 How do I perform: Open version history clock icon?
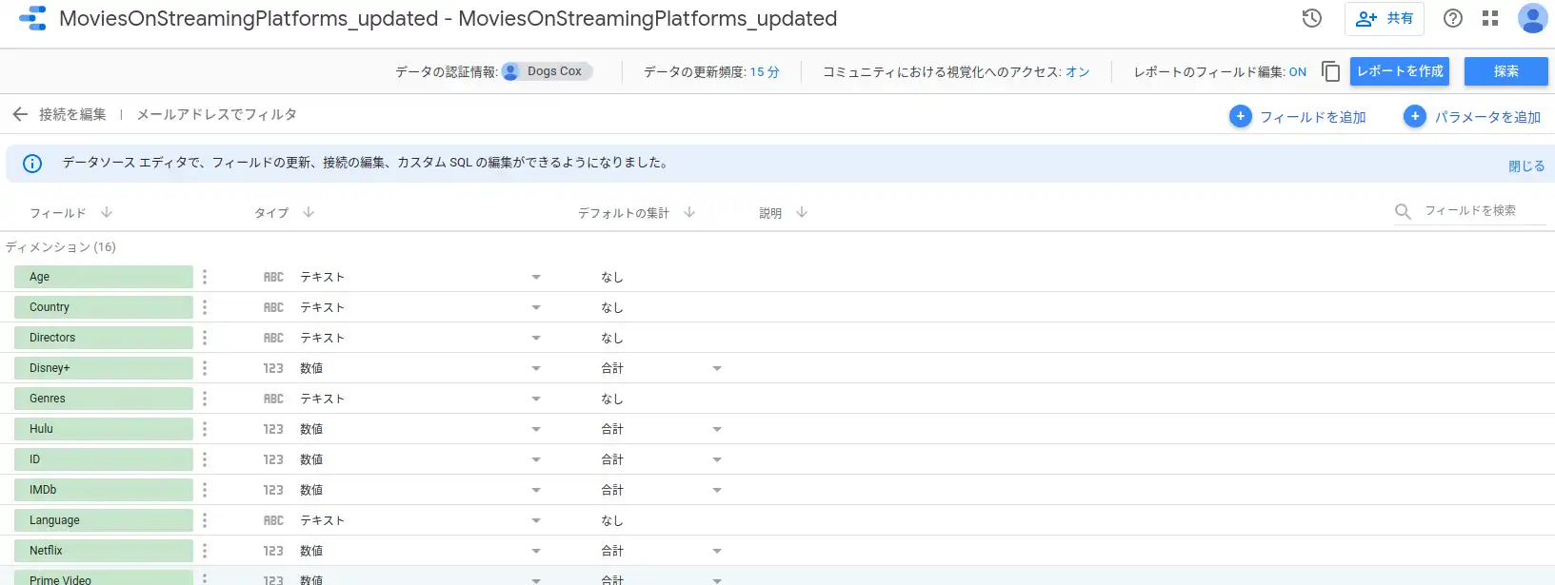click(x=1312, y=18)
